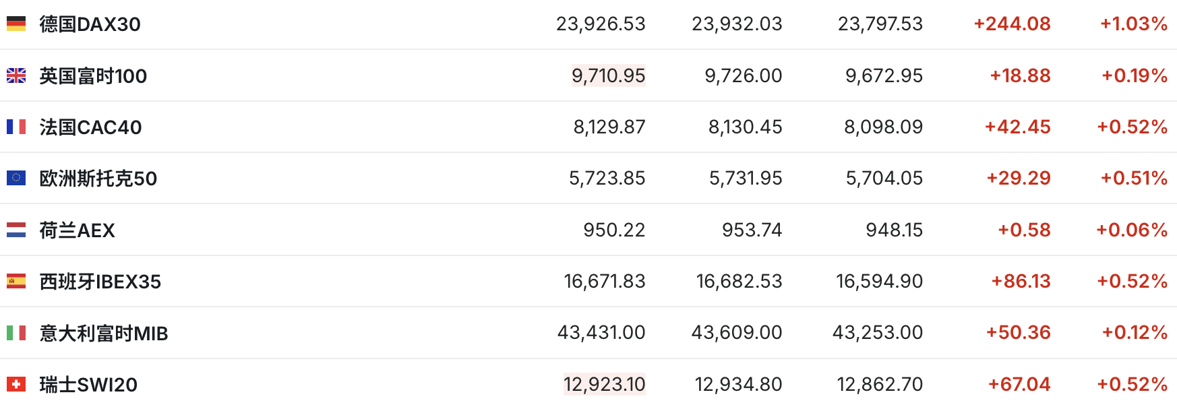Image resolution: width=1177 pixels, height=407 pixels.
Task: Open the 意大利富时MIB index link
Action: click(103, 334)
